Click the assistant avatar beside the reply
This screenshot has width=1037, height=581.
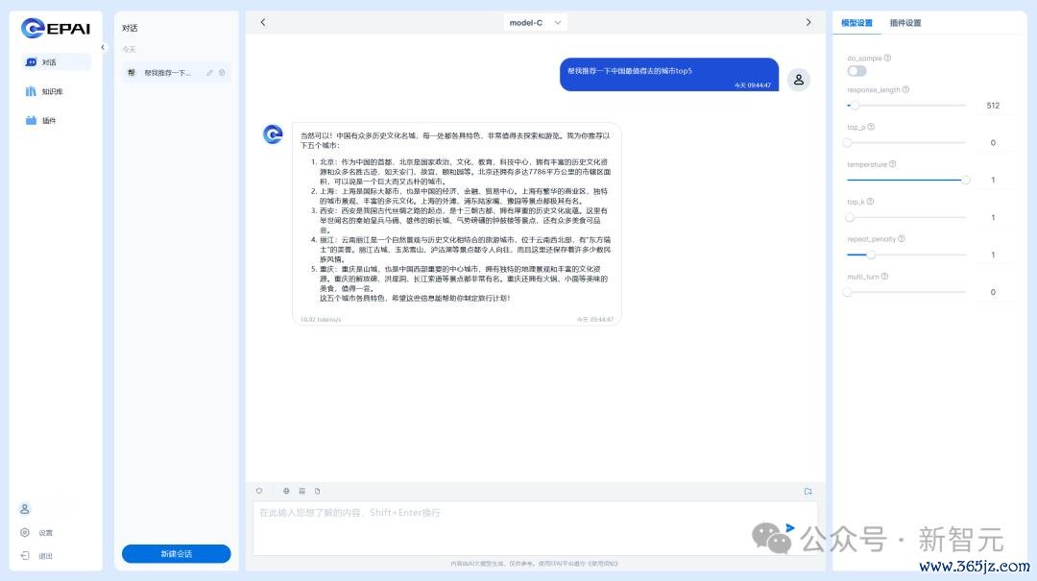coord(273,134)
